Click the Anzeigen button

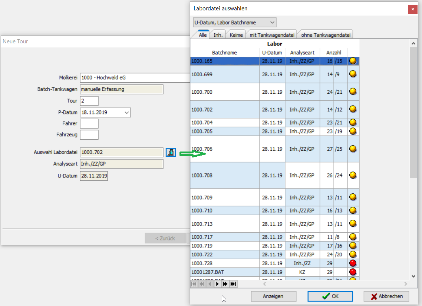pos(273,296)
